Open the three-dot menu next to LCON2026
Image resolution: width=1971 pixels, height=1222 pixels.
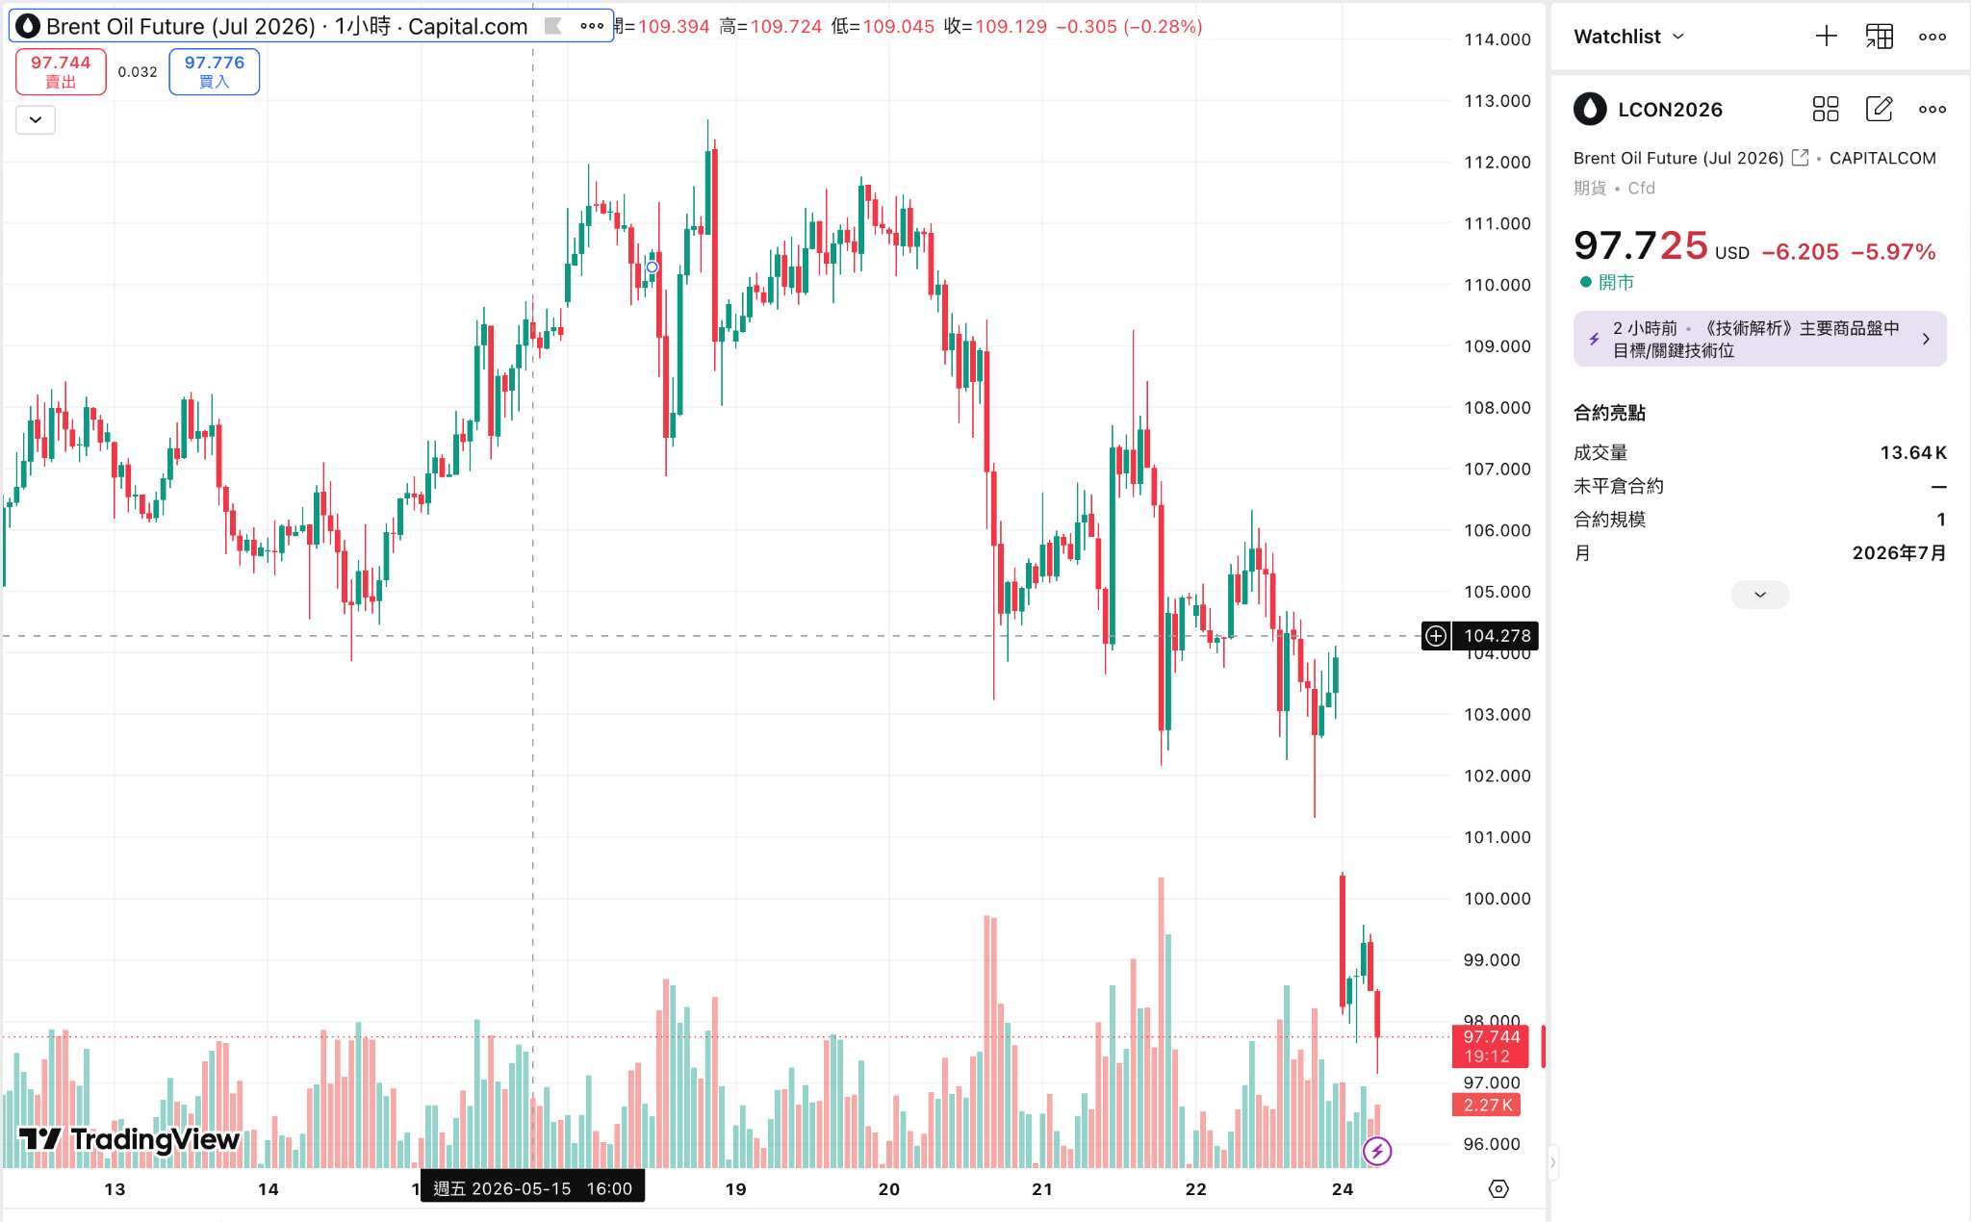pyautogui.click(x=1932, y=109)
